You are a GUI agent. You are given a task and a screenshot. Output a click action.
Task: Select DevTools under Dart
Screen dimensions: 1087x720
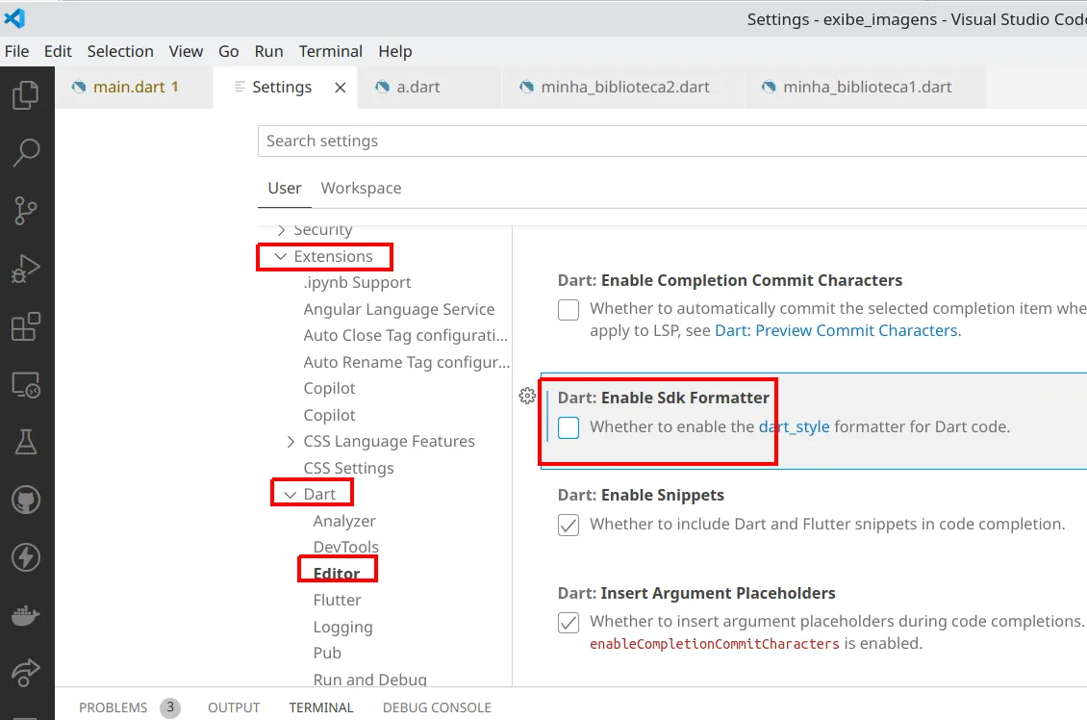coord(345,548)
